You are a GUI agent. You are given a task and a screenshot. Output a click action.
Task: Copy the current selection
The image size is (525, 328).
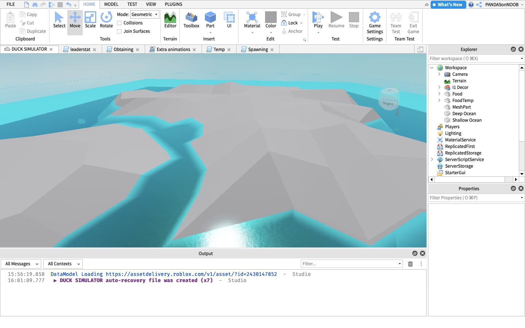point(28,15)
